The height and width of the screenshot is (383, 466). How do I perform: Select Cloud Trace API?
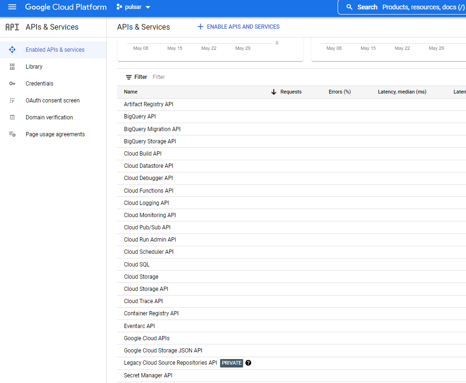coord(292,301)
